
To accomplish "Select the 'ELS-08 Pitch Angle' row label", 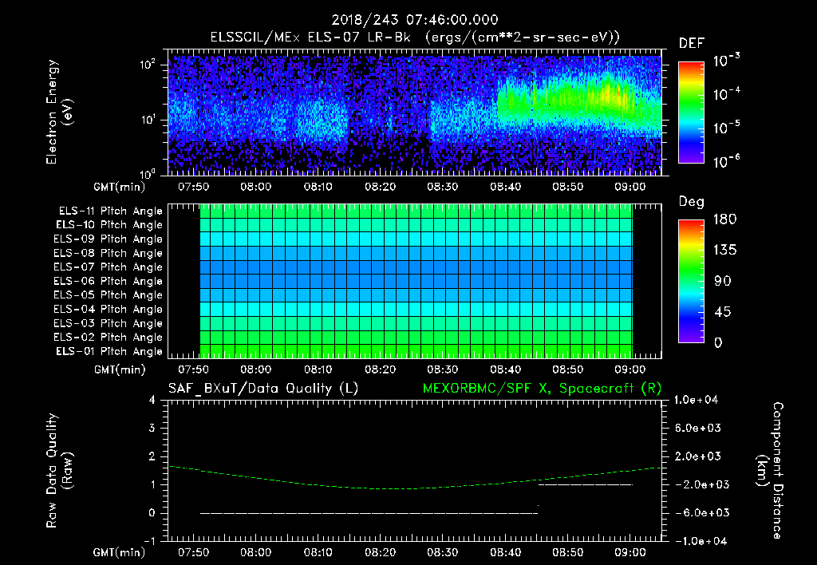I will coord(109,253).
